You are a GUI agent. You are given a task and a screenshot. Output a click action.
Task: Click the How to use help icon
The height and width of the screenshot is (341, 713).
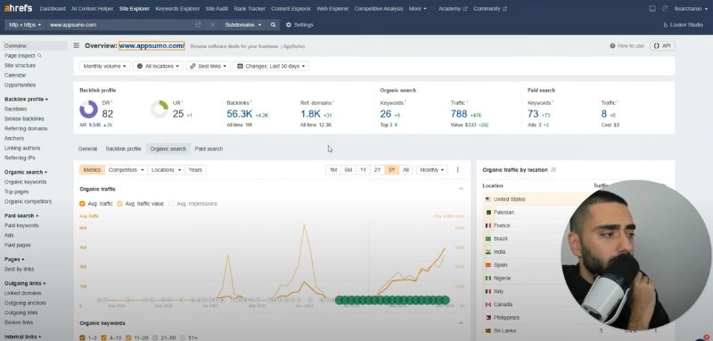612,46
